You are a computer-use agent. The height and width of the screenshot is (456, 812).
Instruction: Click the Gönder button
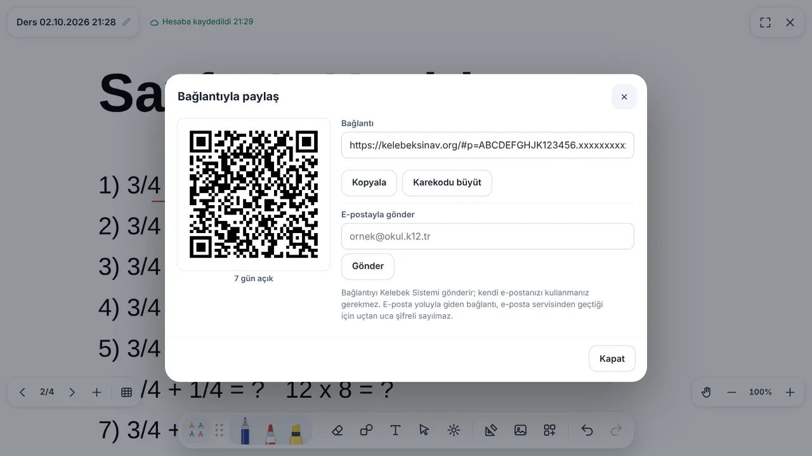pyautogui.click(x=368, y=266)
